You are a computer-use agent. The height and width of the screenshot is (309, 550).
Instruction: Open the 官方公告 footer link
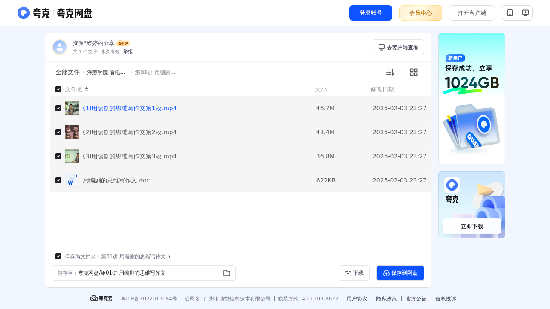click(x=416, y=299)
